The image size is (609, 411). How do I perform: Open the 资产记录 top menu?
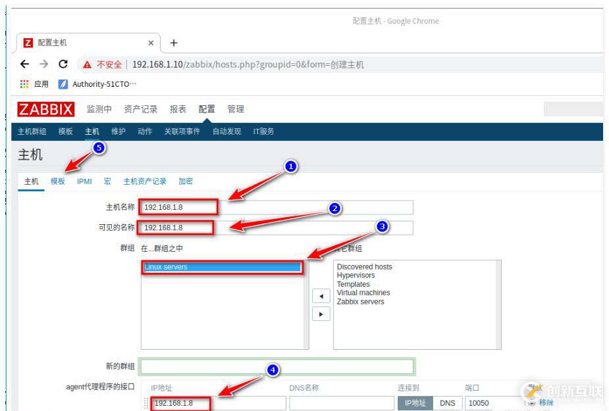pyautogui.click(x=141, y=109)
